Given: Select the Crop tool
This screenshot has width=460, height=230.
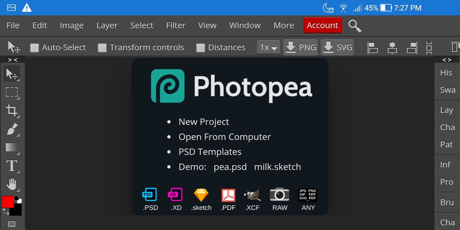Looking at the screenshot, I should 12,111.
